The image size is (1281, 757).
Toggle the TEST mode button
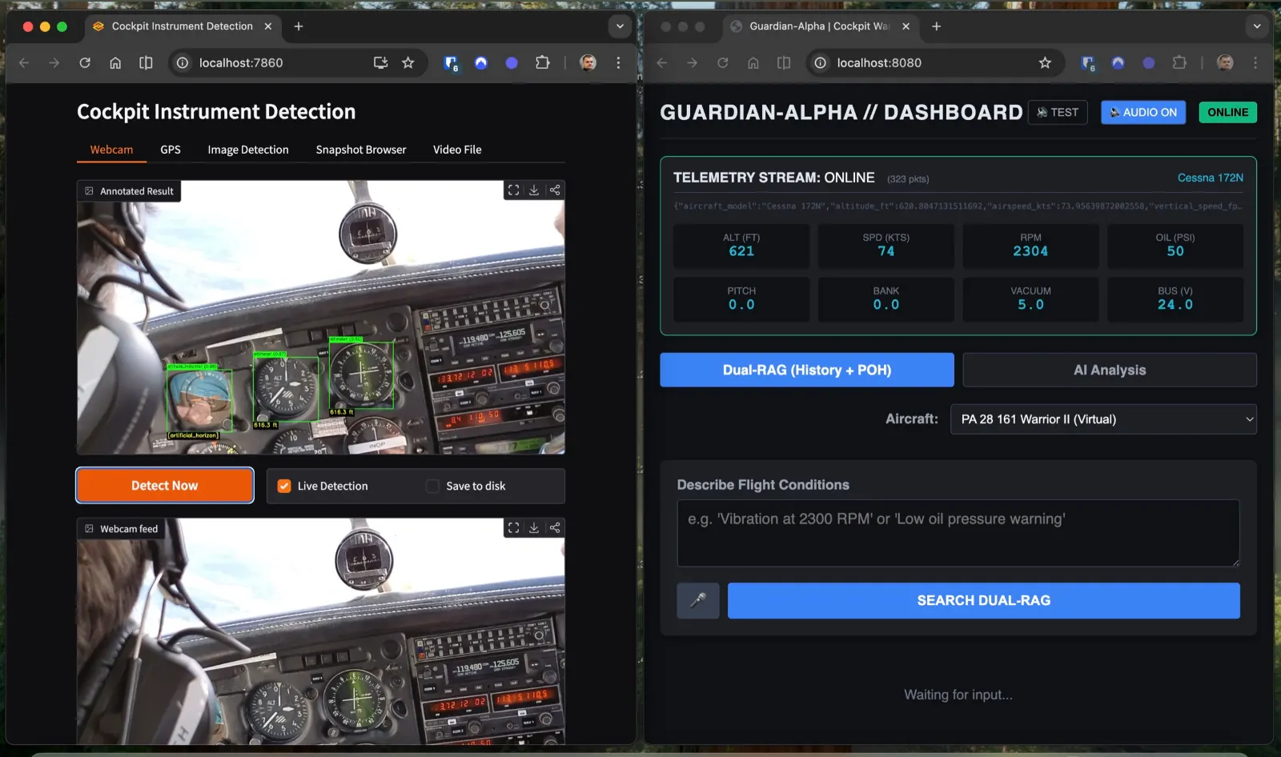pyautogui.click(x=1058, y=112)
